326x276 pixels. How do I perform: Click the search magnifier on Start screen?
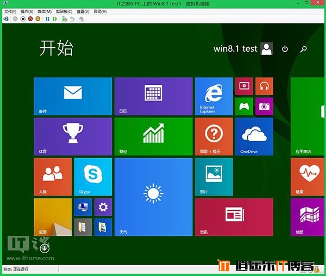[x=304, y=49]
